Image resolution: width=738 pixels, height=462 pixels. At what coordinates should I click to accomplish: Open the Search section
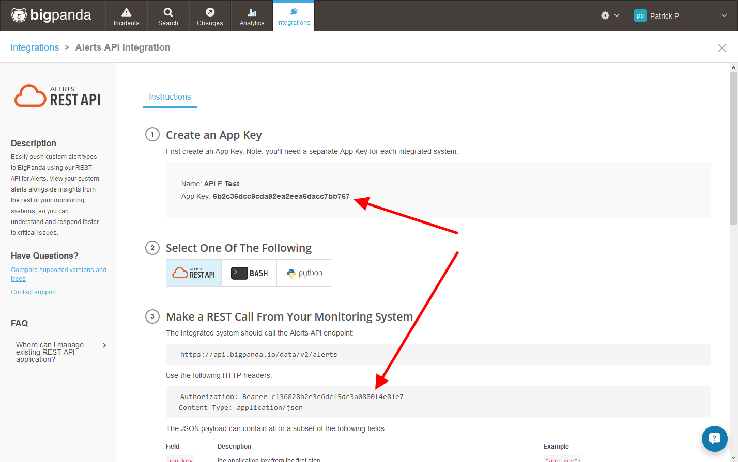pos(168,16)
